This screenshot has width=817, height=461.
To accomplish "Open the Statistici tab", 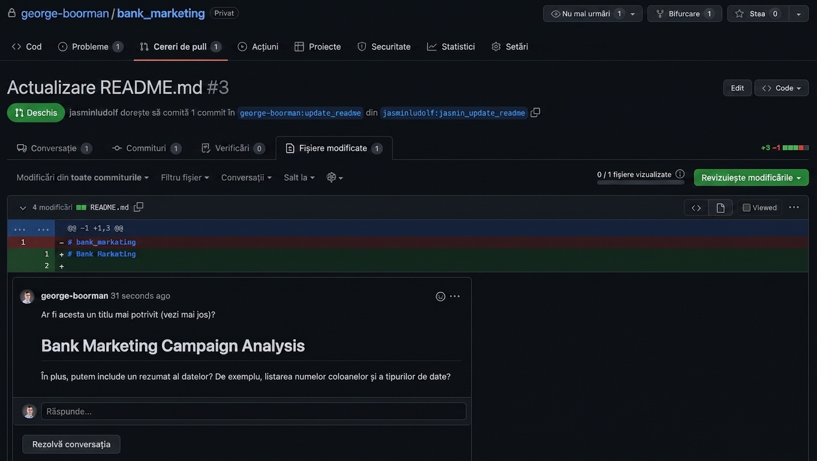I will tap(451, 47).
